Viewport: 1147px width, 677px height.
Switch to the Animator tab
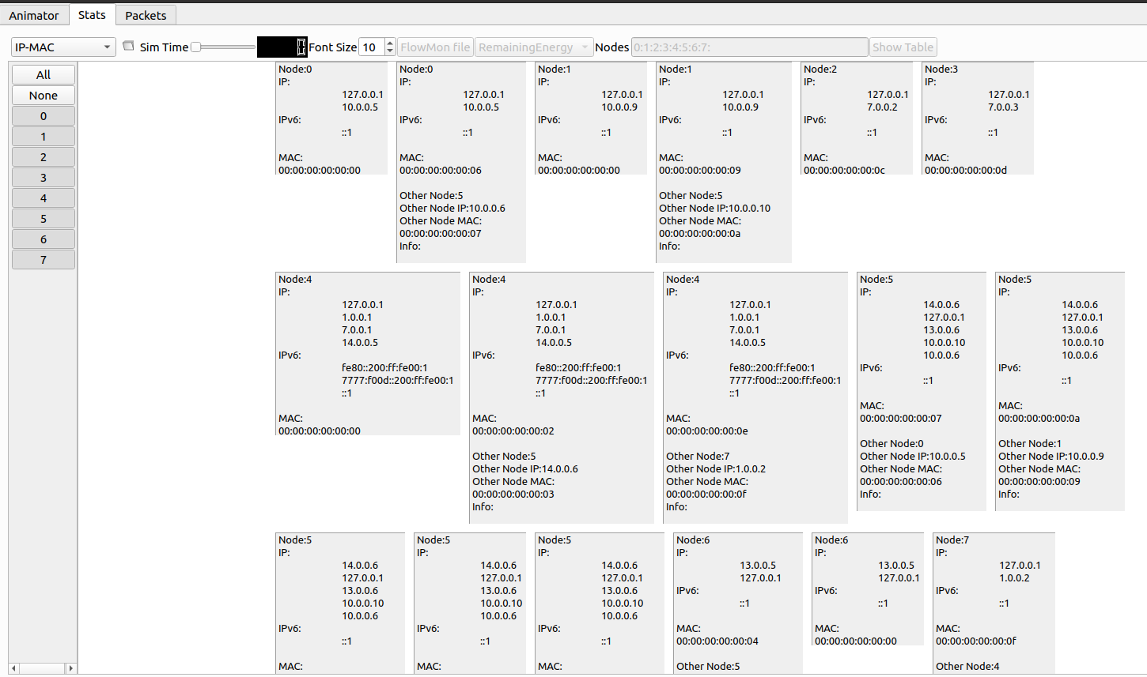34,15
